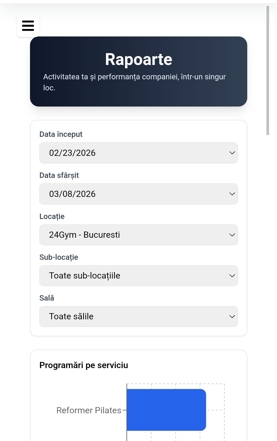Click the Rapoarte page heading
Screen dimensions: 277x441
point(138,59)
